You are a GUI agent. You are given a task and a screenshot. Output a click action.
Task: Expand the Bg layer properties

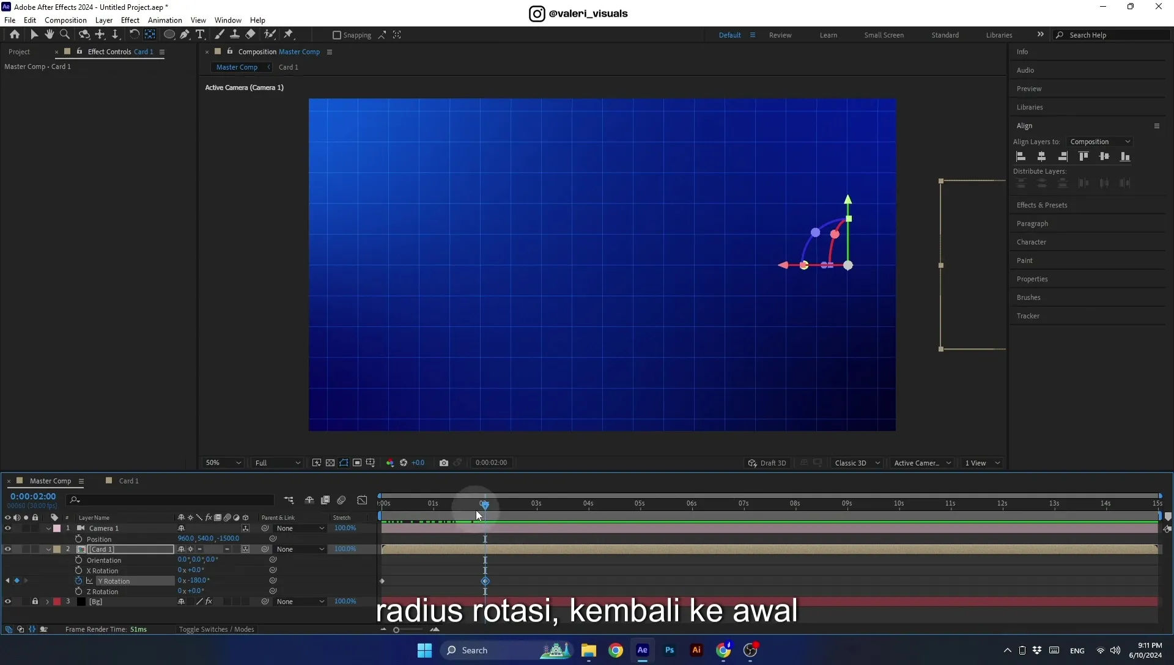click(47, 602)
